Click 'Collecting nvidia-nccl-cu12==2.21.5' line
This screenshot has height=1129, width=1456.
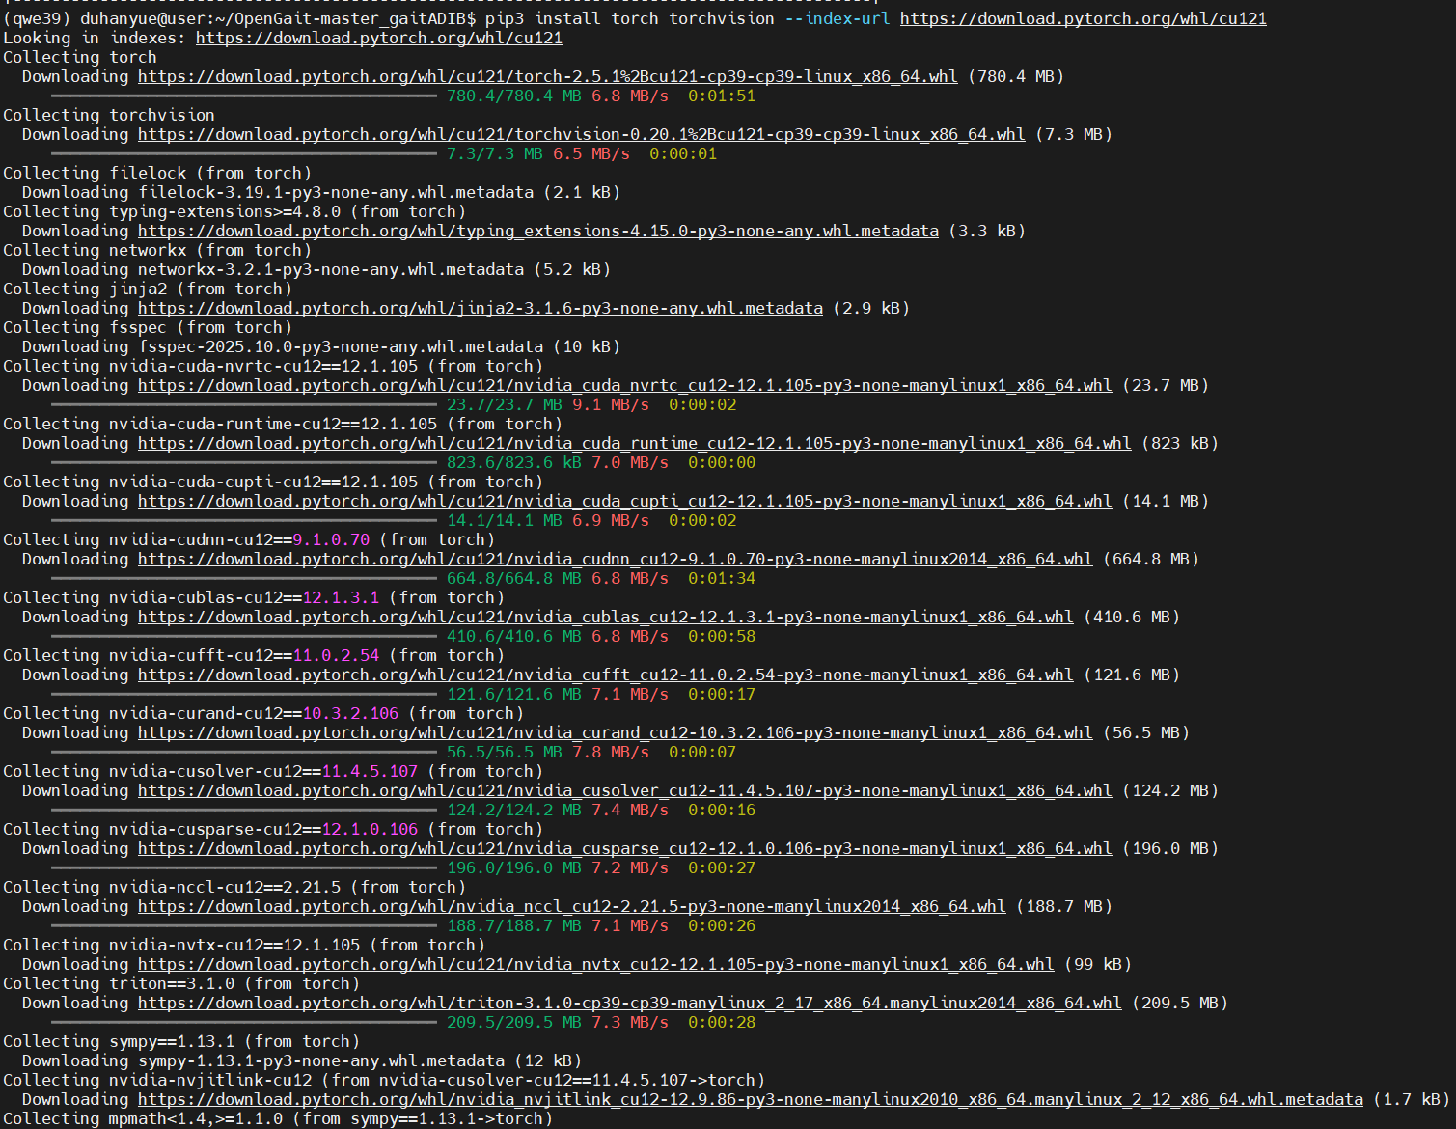pos(234,887)
